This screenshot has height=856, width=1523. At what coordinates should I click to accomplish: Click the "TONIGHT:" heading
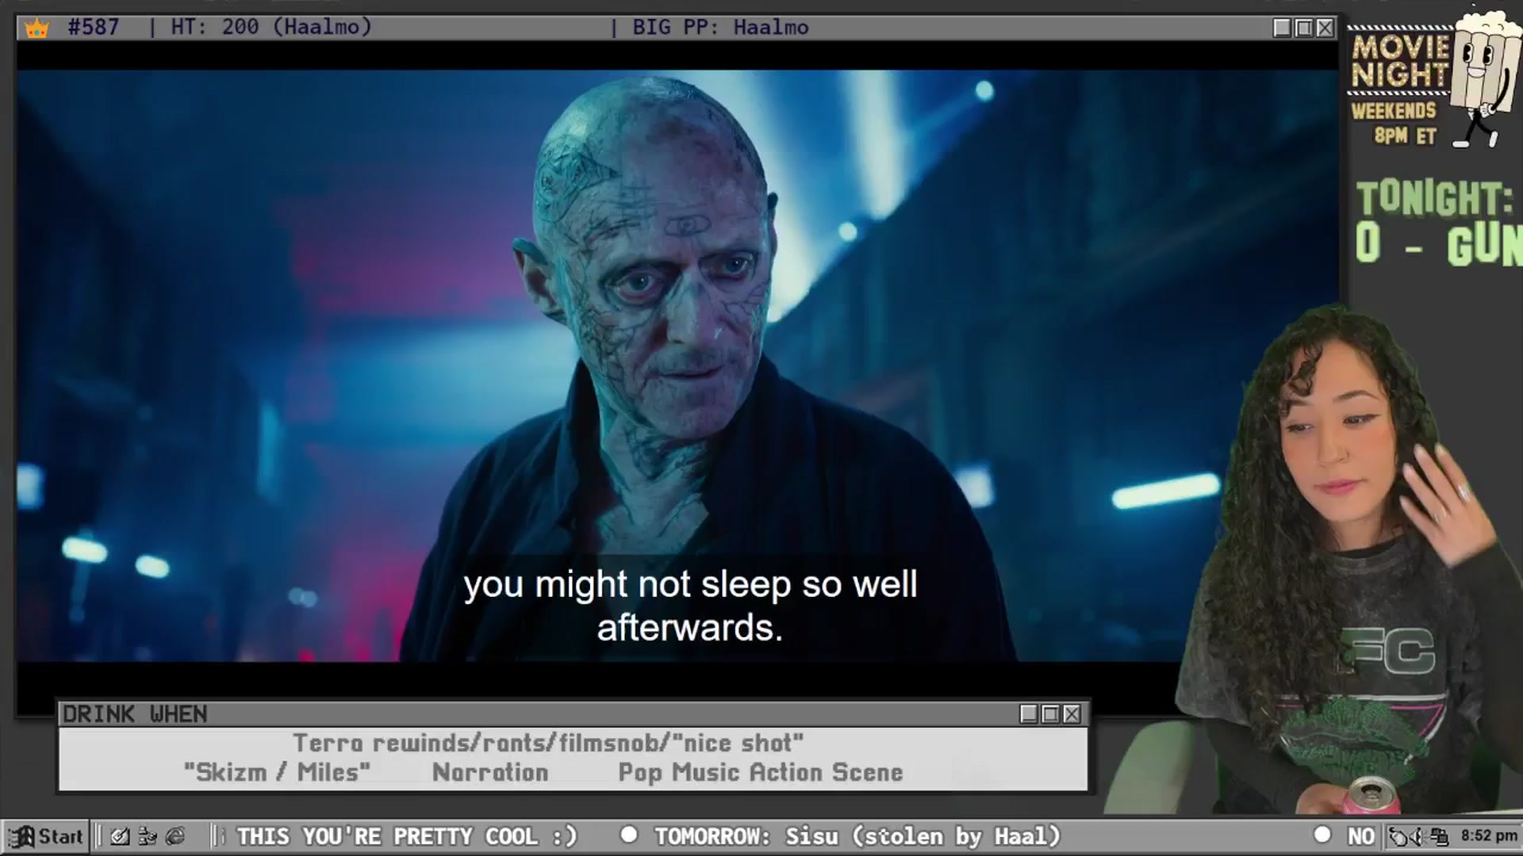(x=1434, y=198)
